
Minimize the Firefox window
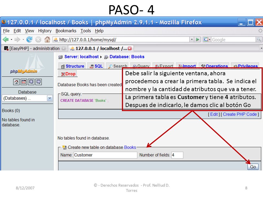pos(241,22)
